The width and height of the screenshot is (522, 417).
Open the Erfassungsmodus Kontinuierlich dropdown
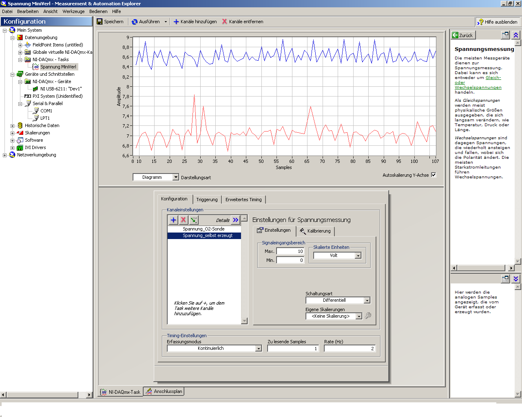coord(258,349)
